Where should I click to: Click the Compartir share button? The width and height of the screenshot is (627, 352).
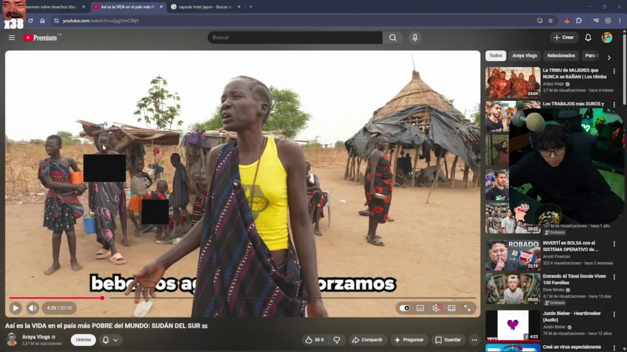pyautogui.click(x=367, y=340)
